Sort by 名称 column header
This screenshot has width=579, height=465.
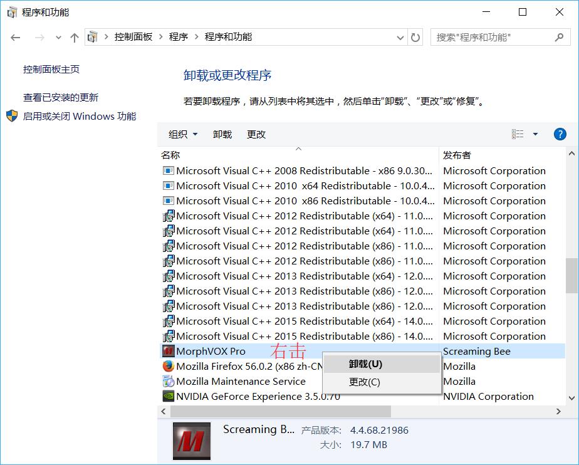170,155
